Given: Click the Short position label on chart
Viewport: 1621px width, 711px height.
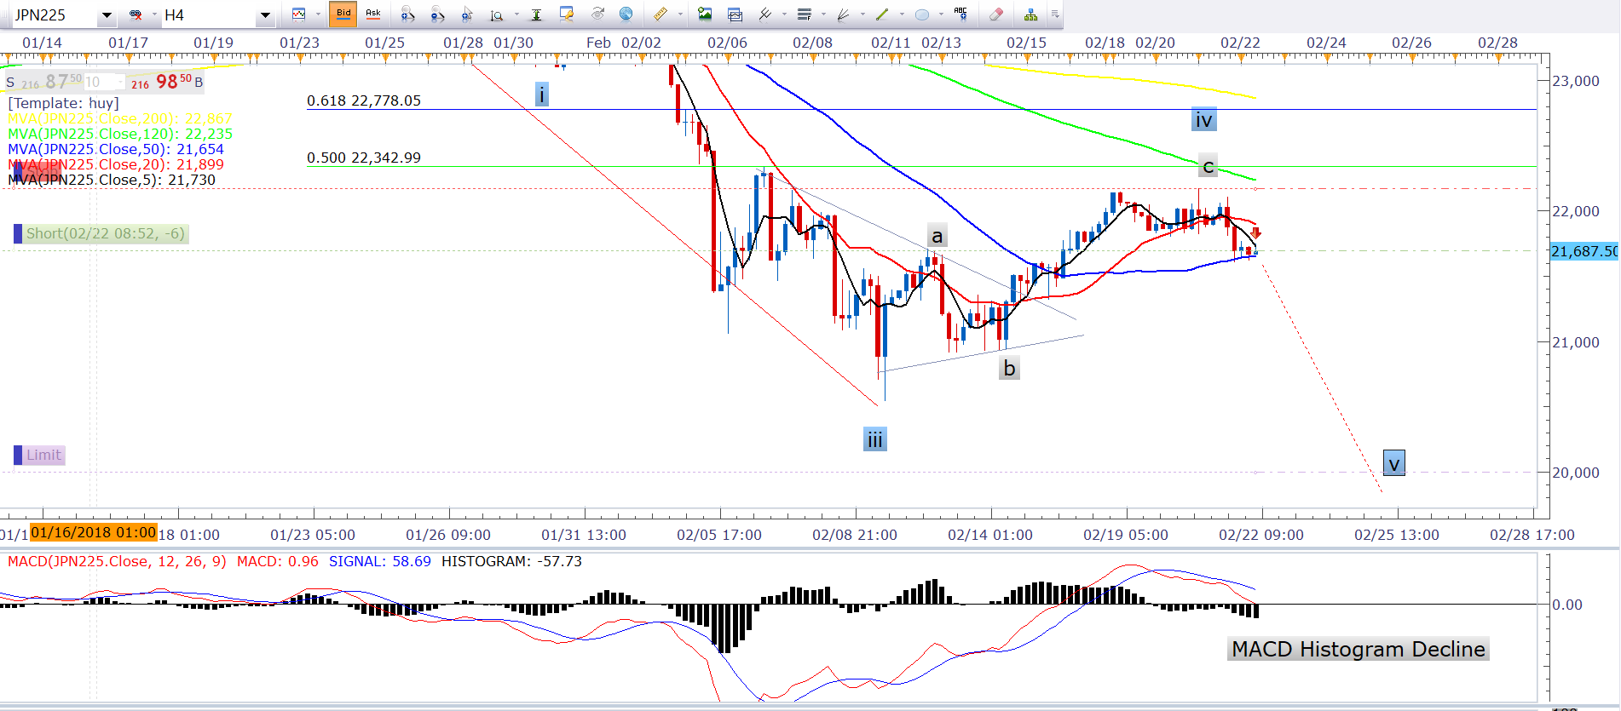Looking at the screenshot, I should (105, 233).
